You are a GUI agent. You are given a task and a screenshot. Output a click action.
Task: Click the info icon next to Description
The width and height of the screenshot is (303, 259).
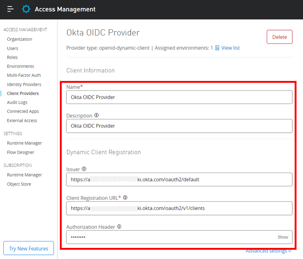pos(97,116)
